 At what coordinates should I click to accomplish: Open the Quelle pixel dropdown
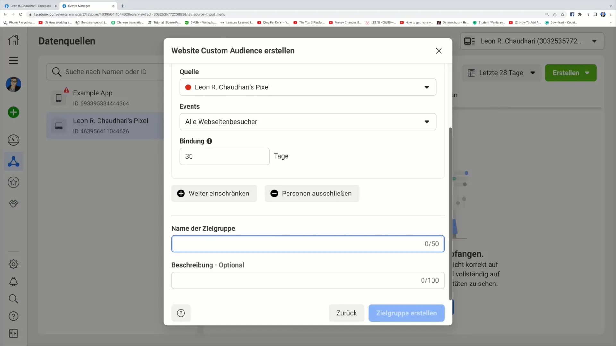coord(308,87)
